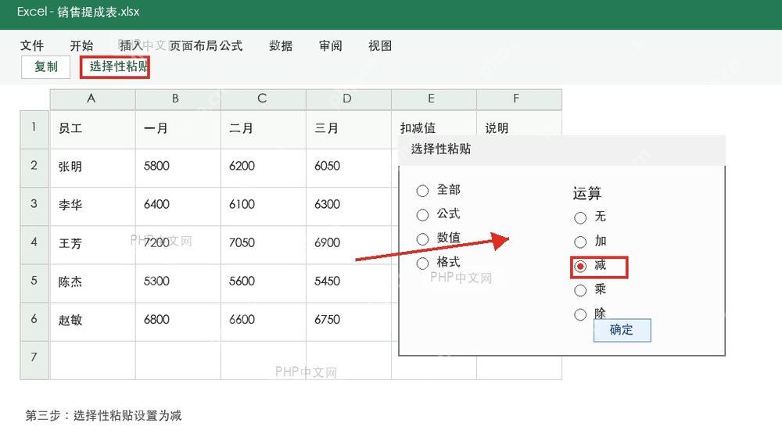Image resolution: width=782 pixels, height=441 pixels.
Task: Select the 减 operation radio
Action: point(590,266)
